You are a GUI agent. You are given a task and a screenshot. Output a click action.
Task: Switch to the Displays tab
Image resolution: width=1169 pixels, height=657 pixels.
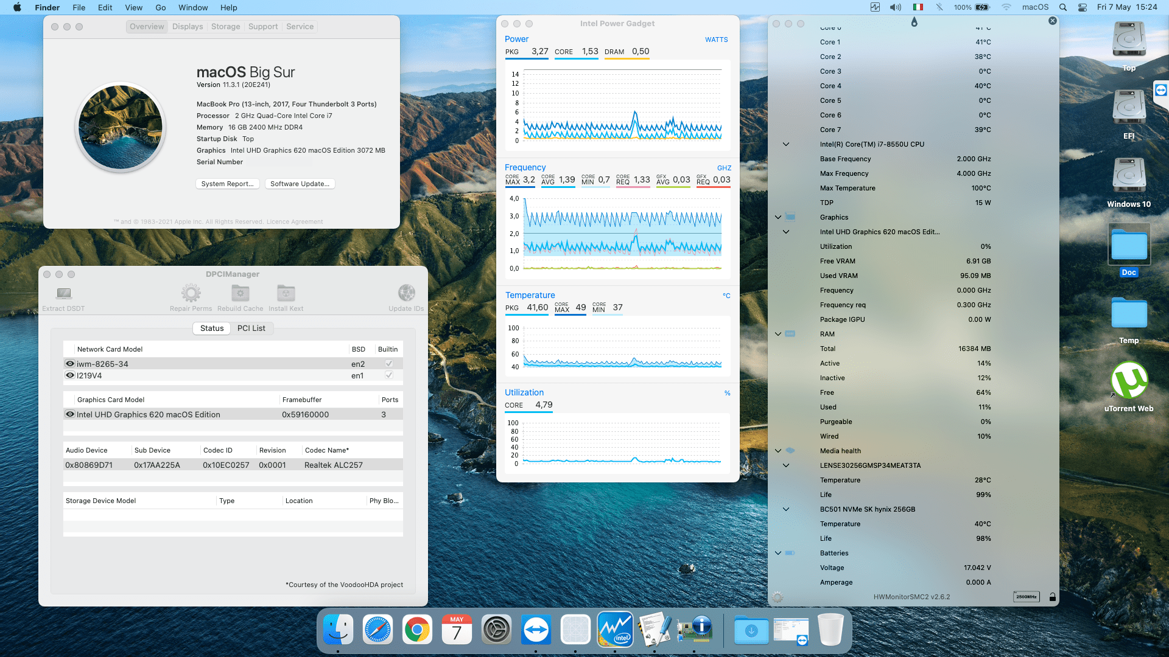[x=188, y=27]
